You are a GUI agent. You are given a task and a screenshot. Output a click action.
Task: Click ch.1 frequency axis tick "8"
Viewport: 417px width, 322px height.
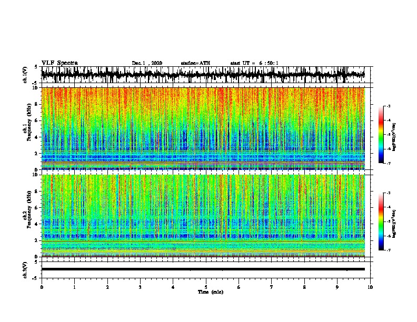coord(36,104)
